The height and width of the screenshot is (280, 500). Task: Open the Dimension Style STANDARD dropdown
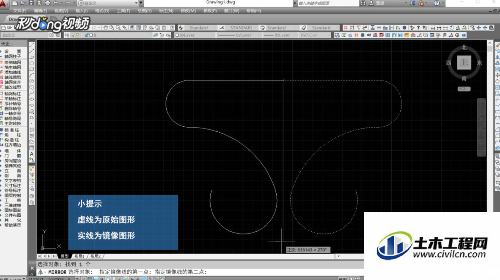pos(242,28)
